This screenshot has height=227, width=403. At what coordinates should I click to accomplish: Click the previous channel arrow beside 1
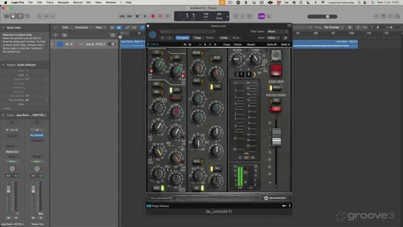pos(236,74)
